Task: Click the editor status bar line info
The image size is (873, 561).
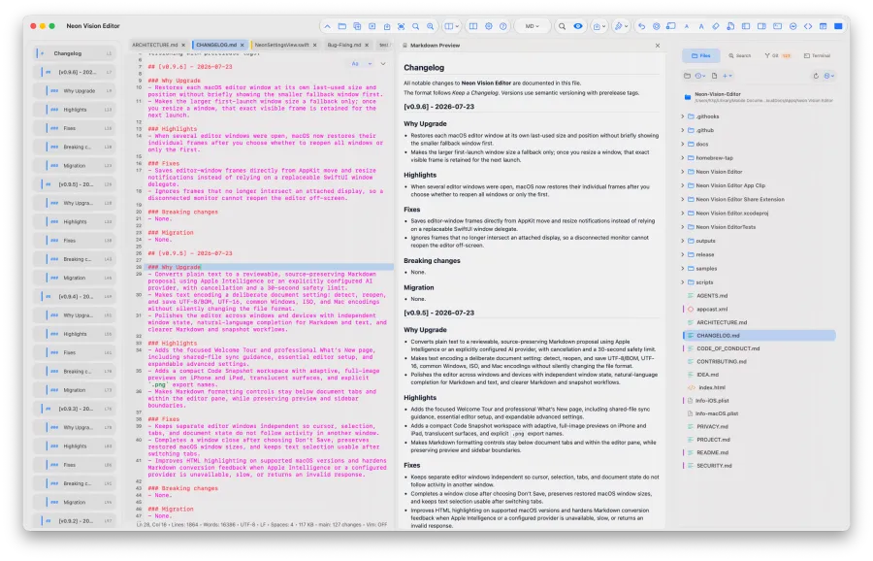Action: pyautogui.click(x=262, y=525)
